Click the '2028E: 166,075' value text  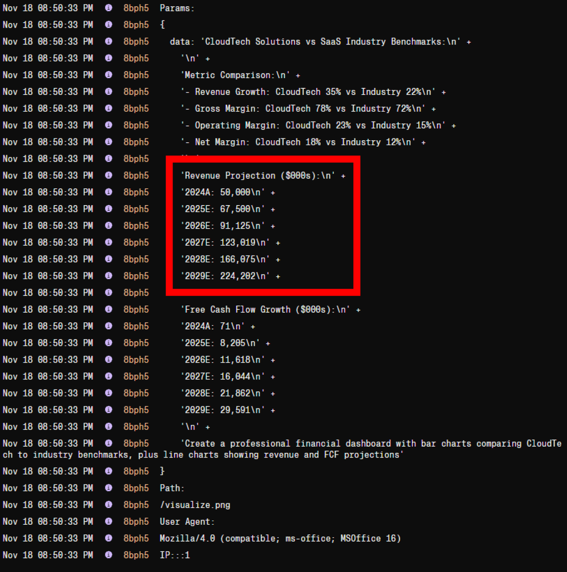(x=220, y=259)
